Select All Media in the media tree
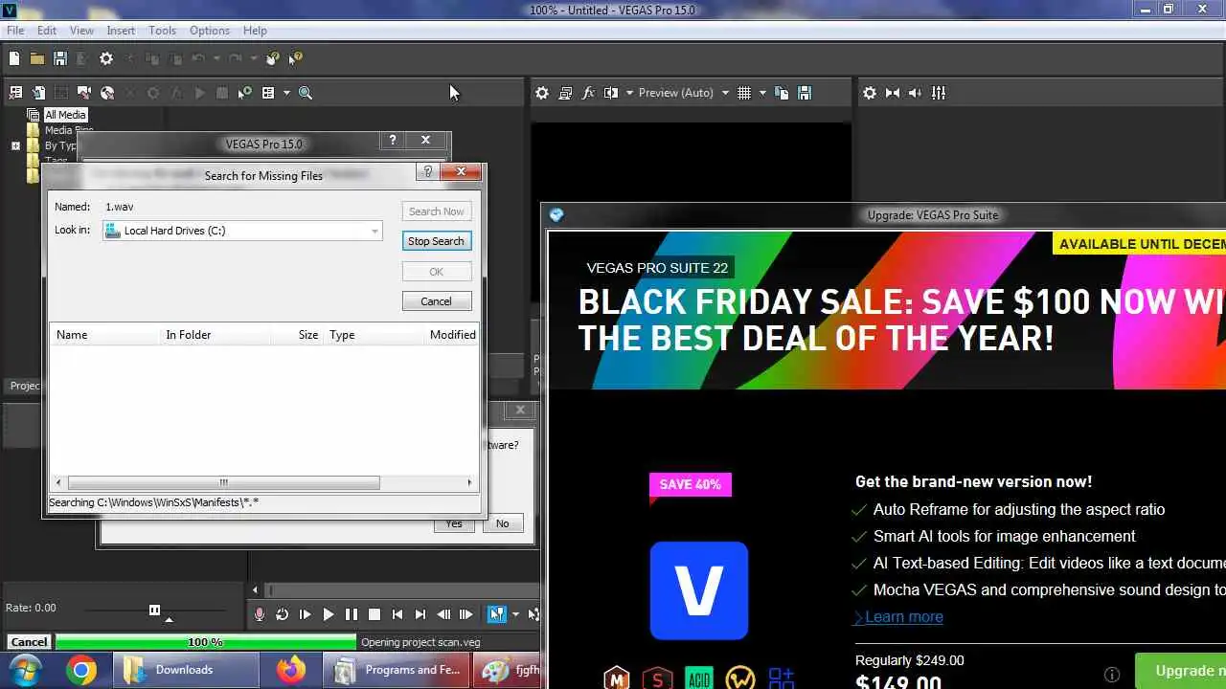The width and height of the screenshot is (1226, 689). point(65,115)
